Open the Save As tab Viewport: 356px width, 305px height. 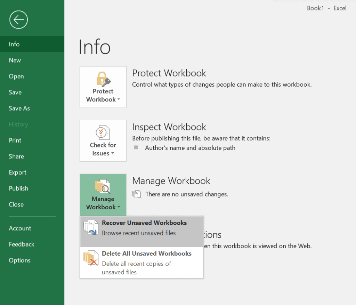[x=19, y=108]
